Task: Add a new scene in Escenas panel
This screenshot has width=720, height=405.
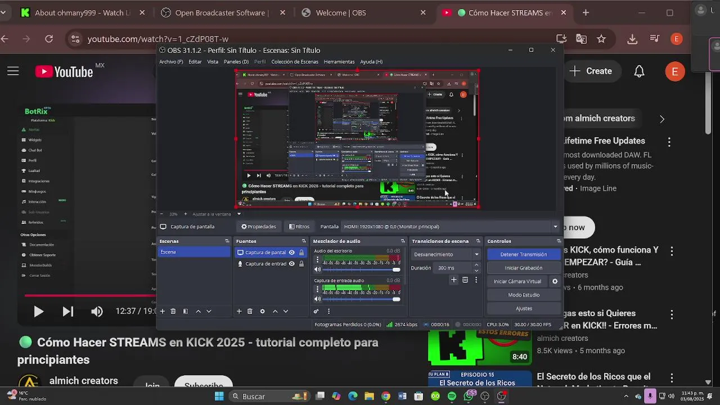Action: point(163,311)
